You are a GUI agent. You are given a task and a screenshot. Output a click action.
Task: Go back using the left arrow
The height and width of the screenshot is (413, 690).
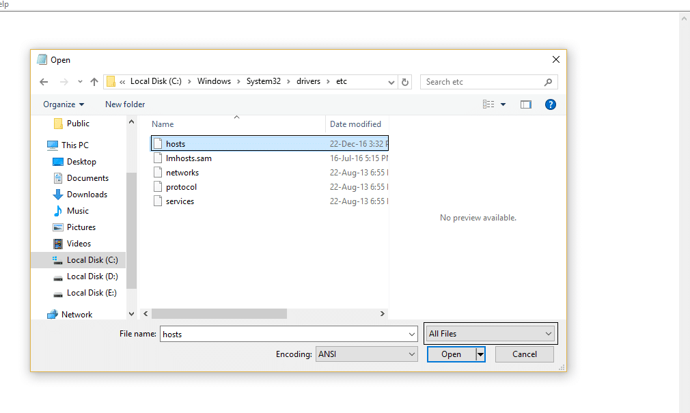point(44,82)
